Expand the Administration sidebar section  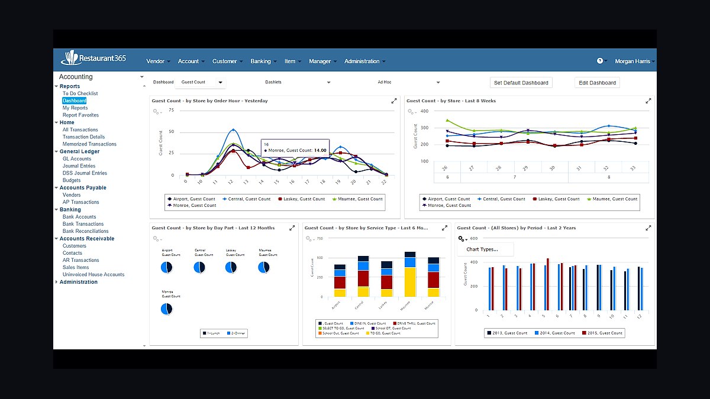(x=57, y=282)
